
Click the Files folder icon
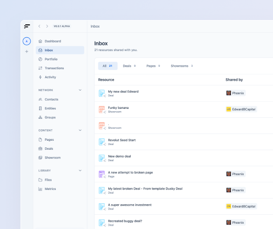click(x=40, y=180)
